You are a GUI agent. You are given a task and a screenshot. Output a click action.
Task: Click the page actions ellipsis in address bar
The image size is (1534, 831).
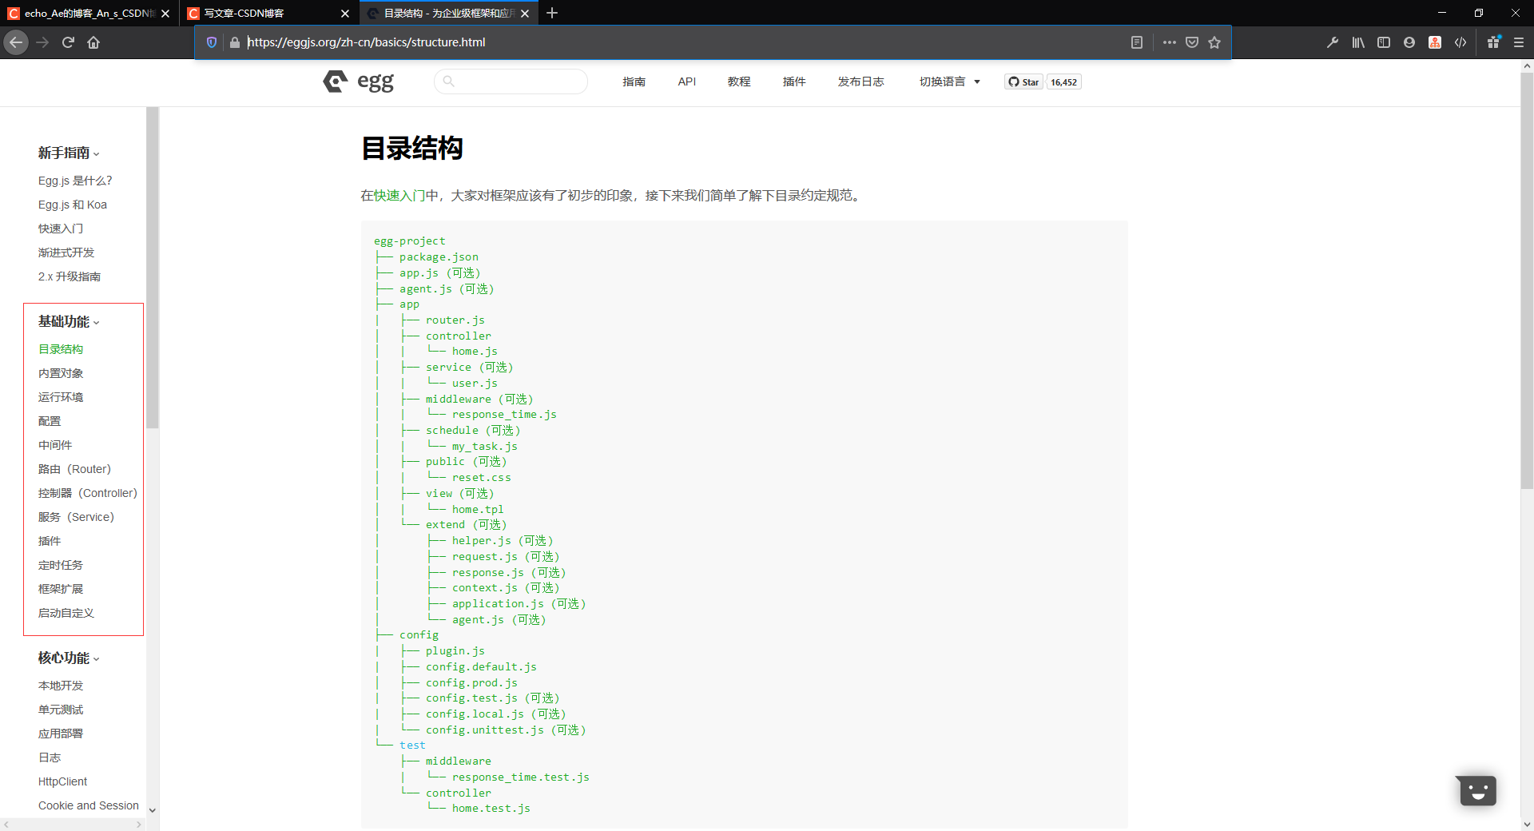tap(1169, 42)
